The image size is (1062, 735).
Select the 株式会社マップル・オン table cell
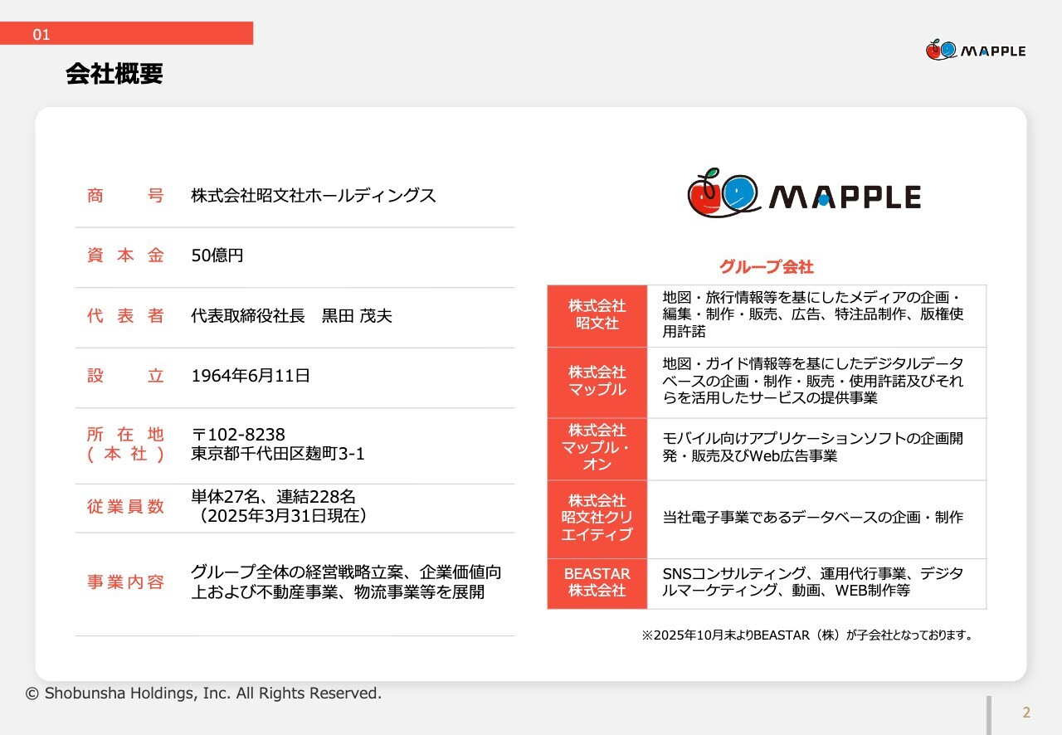pyautogui.click(x=597, y=448)
